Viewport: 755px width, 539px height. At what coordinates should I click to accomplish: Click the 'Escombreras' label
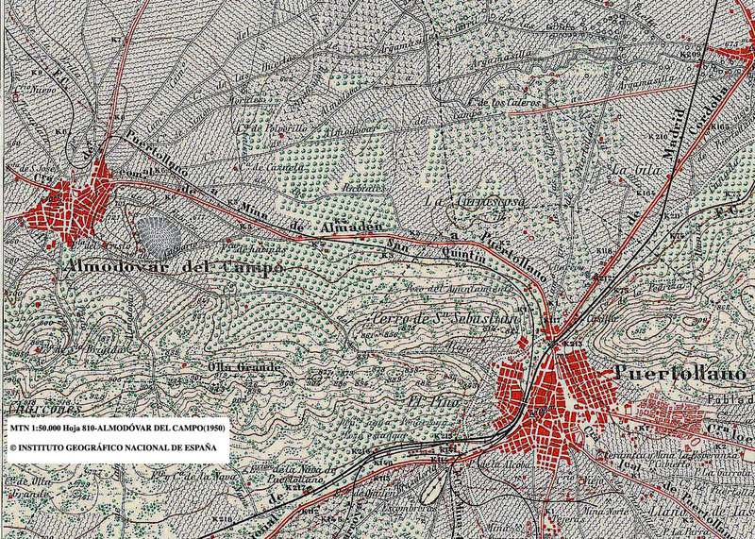[x=409, y=508]
